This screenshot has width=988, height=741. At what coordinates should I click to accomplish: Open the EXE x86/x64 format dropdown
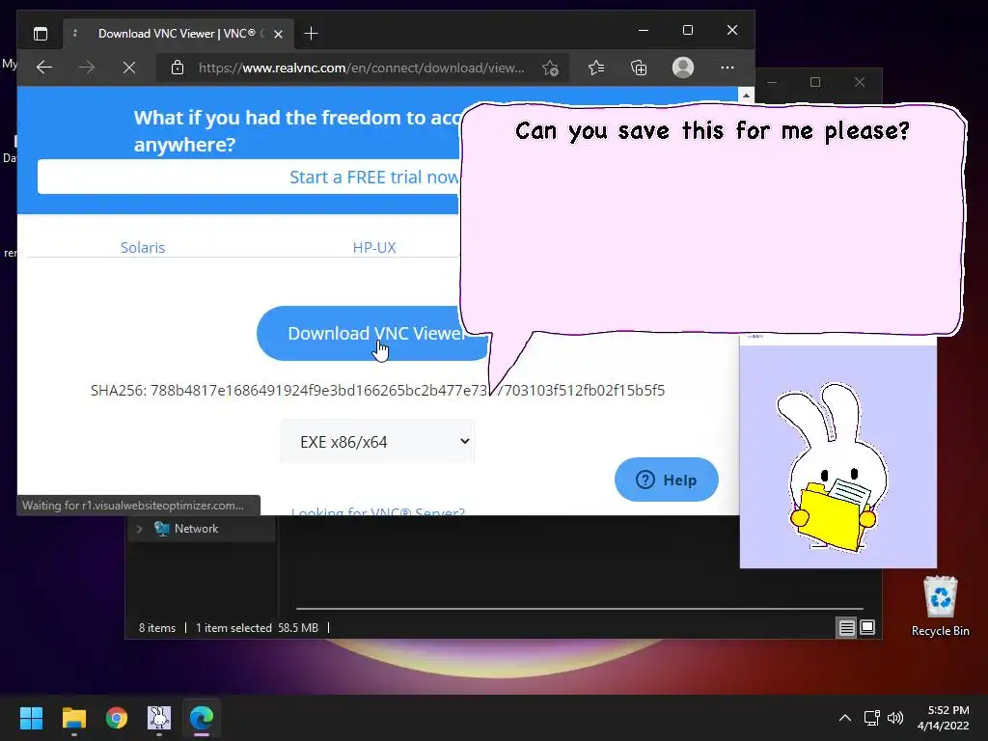click(377, 442)
